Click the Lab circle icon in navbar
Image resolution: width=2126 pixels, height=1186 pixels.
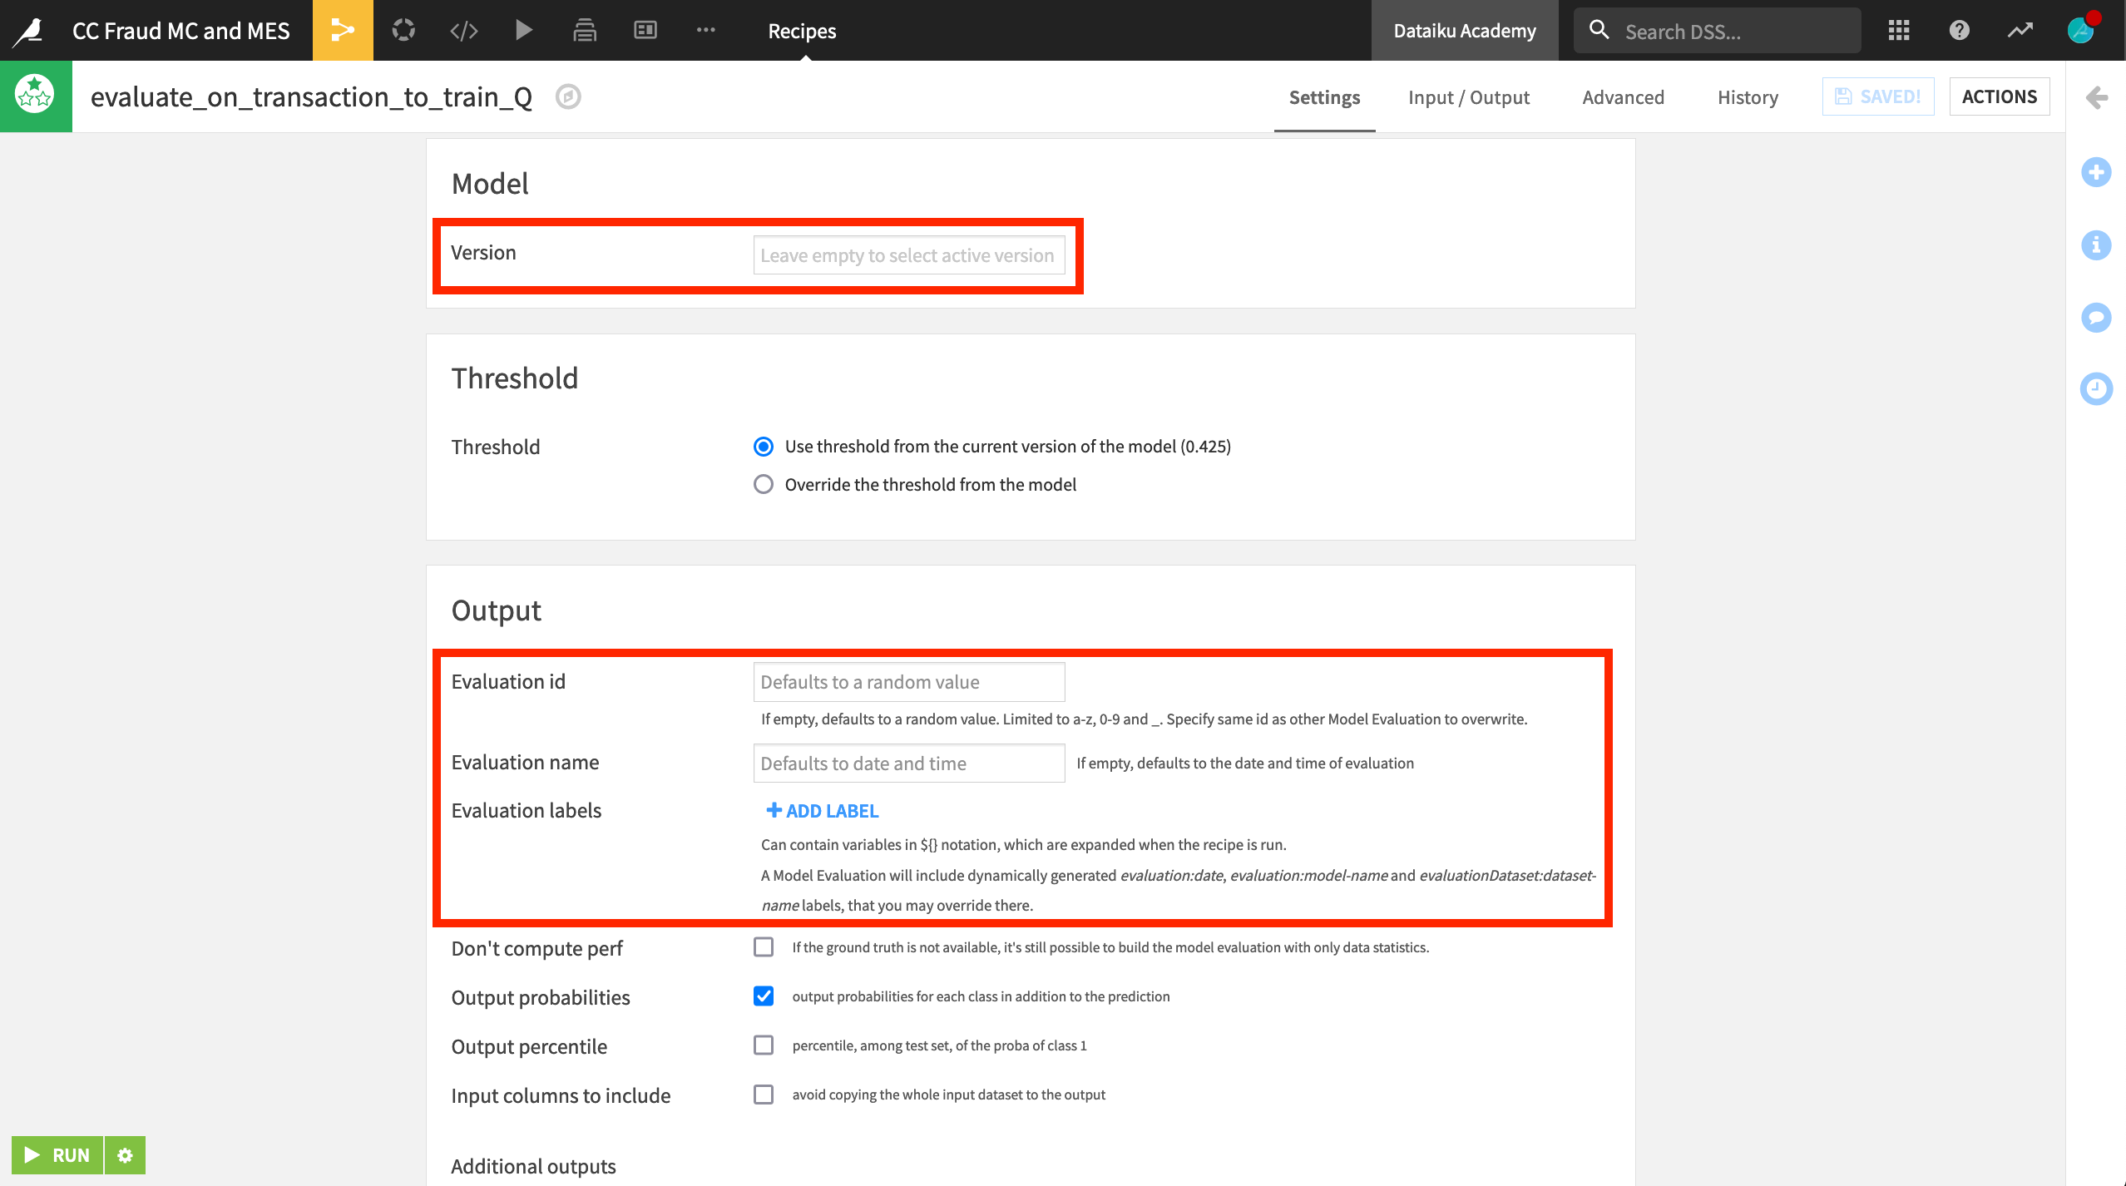point(403,31)
